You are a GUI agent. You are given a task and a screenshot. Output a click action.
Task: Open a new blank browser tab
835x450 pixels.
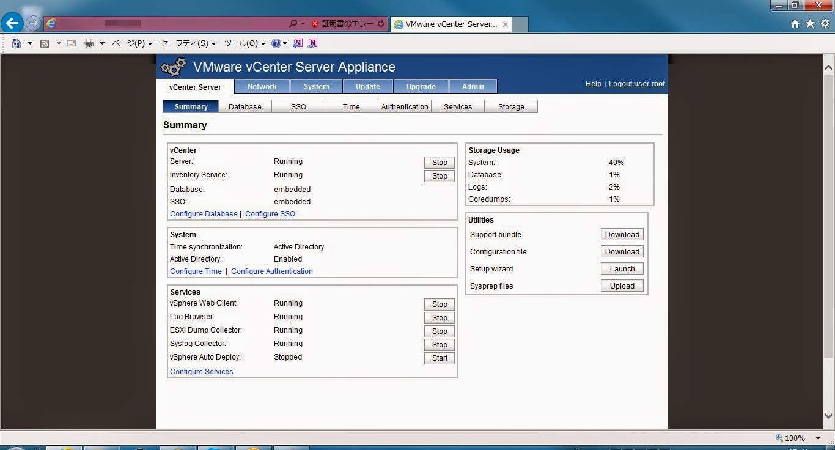coord(520,24)
